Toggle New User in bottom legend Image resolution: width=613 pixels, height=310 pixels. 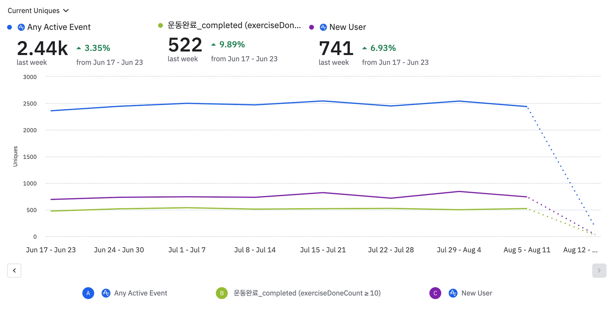(477, 293)
